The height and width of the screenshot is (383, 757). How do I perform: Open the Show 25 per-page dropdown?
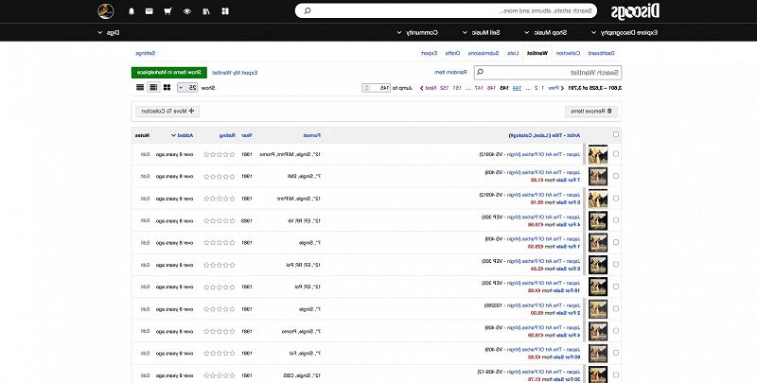coord(187,88)
